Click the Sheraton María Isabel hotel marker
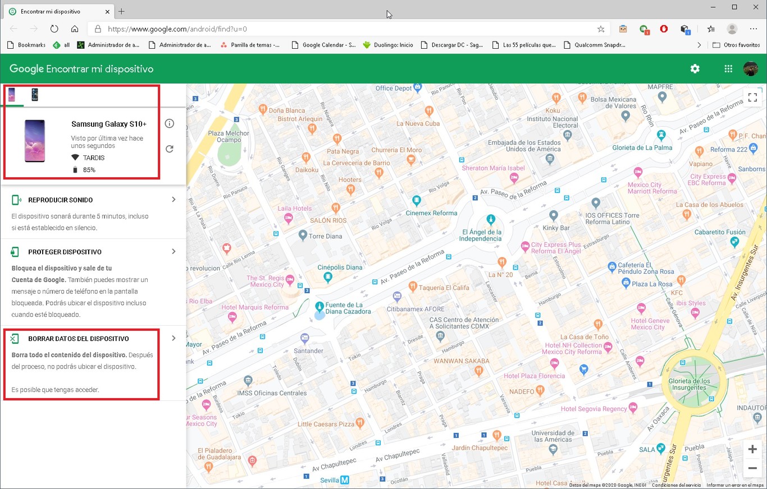The width and height of the screenshot is (767, 489). [x=514, y=178]
